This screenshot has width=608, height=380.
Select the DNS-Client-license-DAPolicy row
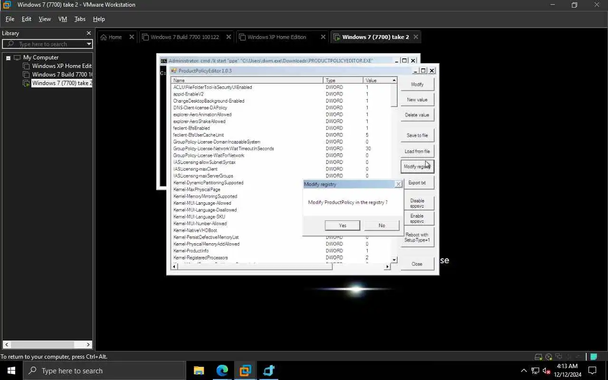tap(281, 108)
